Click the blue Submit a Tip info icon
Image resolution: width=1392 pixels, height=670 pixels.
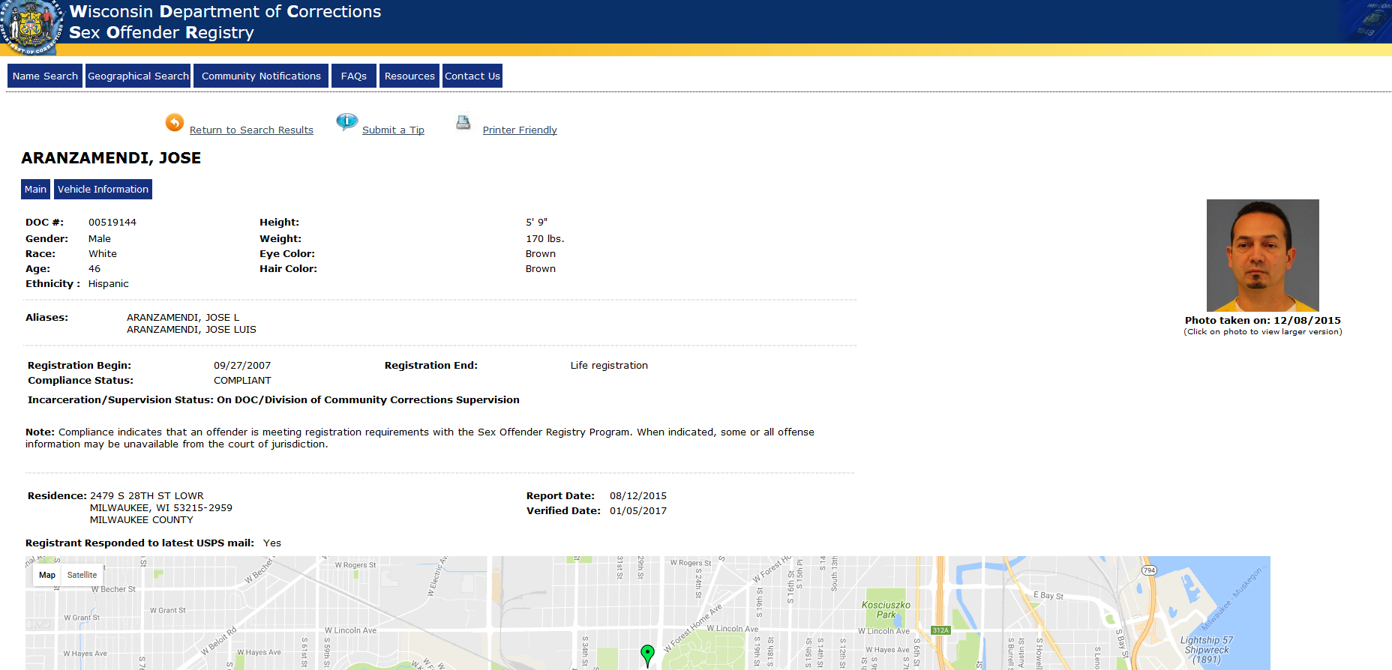click(x=346, y=121)
